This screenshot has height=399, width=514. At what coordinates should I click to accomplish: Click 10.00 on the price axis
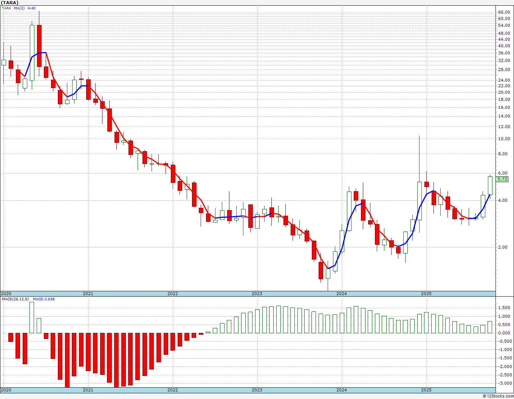504,139
